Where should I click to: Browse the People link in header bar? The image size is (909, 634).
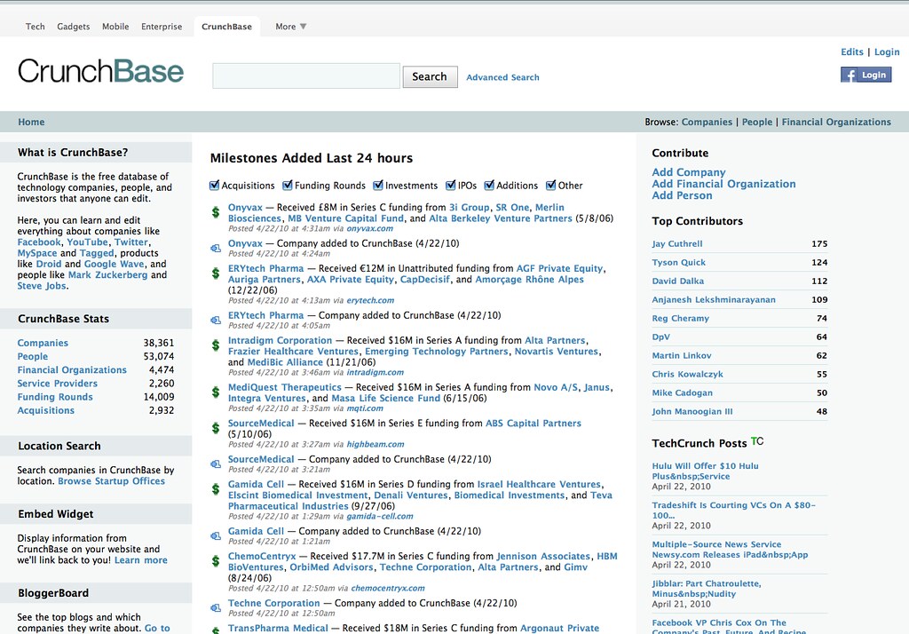[757, 122]
